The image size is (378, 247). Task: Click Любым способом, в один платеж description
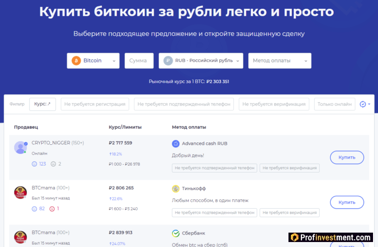click(x=210, y=200)
